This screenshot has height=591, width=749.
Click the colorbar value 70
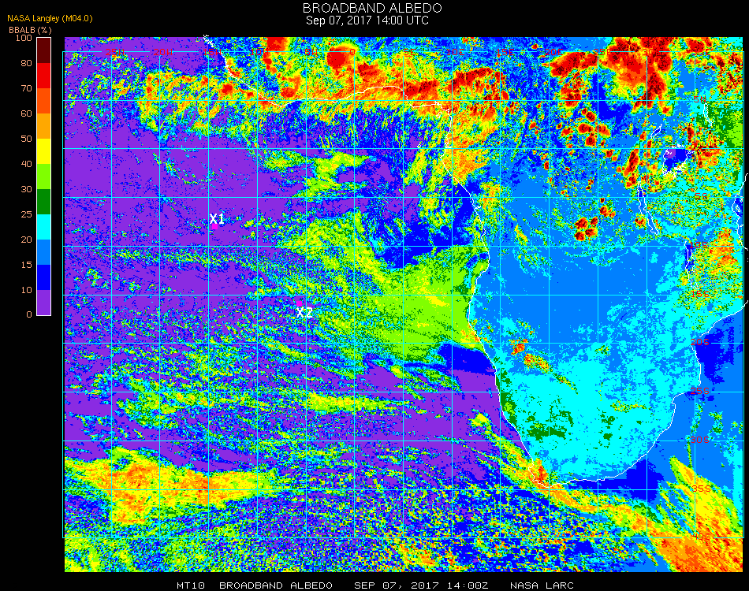[x=26, y=88]
